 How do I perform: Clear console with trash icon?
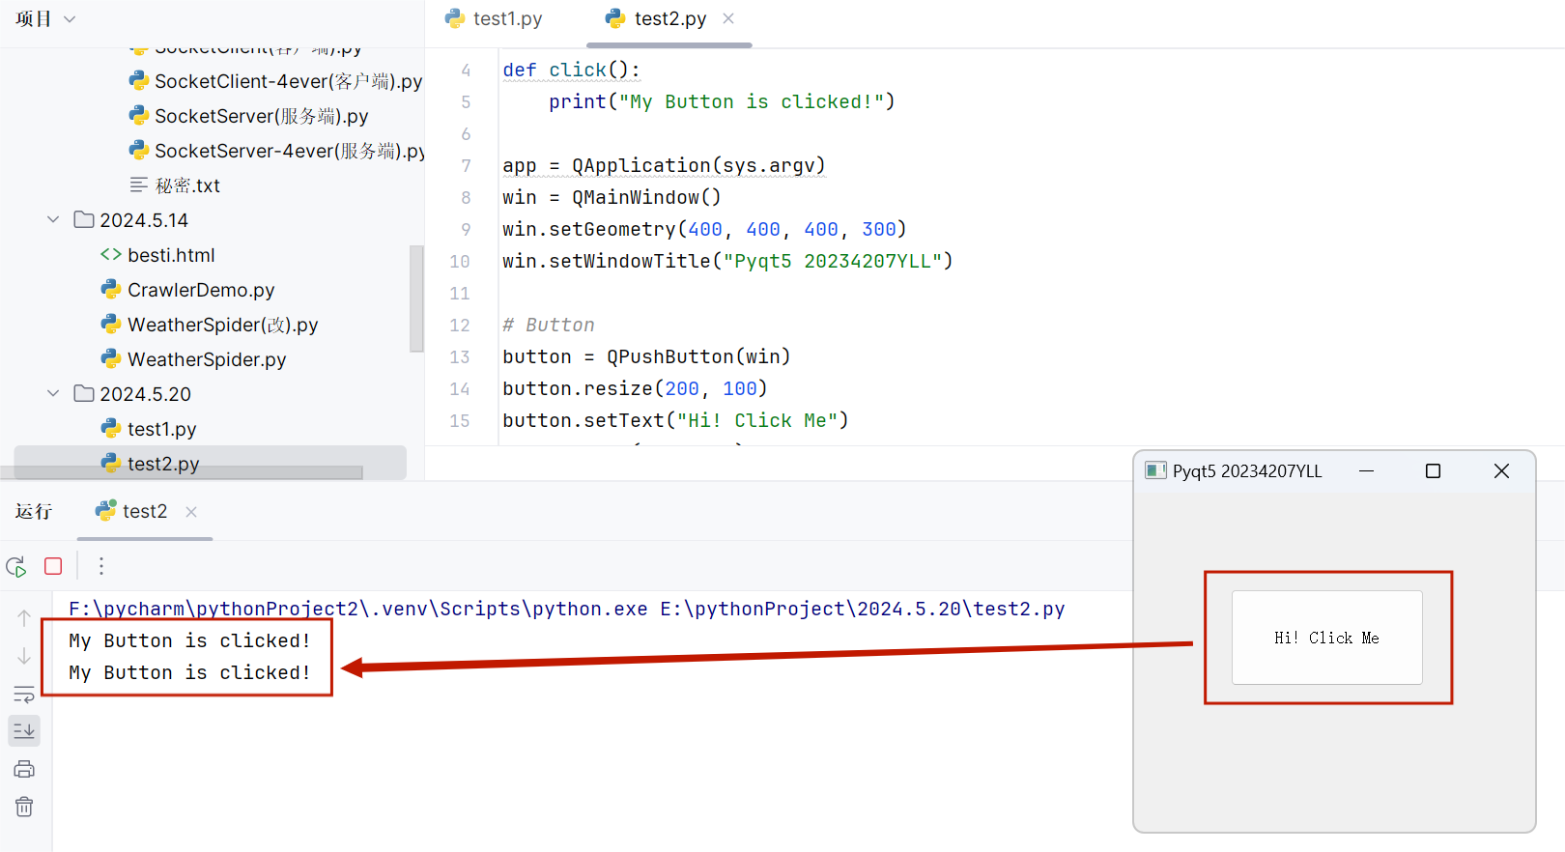point(24,807)
